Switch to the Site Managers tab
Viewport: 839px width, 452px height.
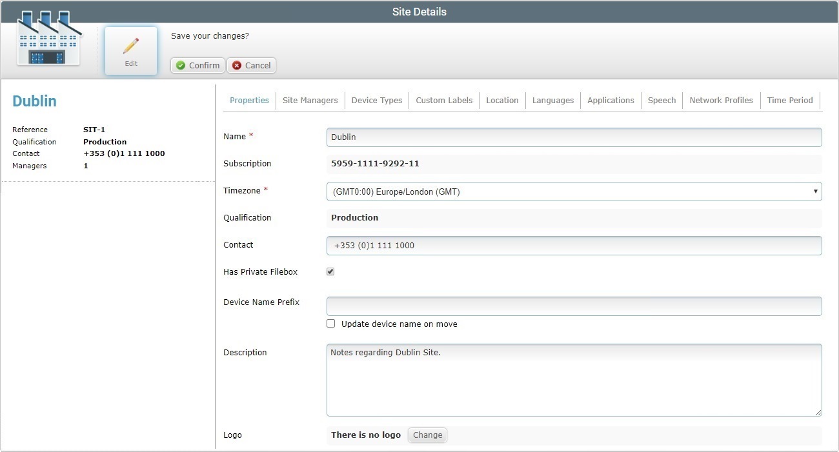tap(310, 100)
